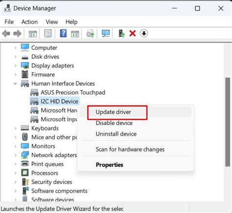
Task: Click the Keyboards category icon
Action: click(x=25, y=128)
